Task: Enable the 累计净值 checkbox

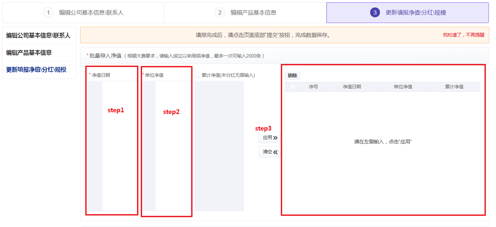Action: pos(198,75)
